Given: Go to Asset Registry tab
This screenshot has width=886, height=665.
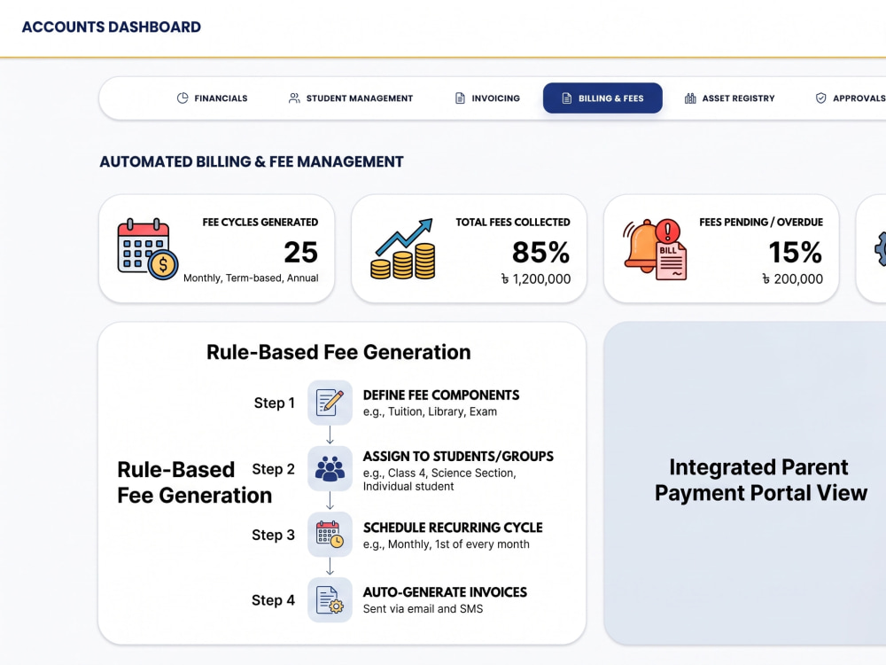Looking at the screenshot, I should pos(729,98).
